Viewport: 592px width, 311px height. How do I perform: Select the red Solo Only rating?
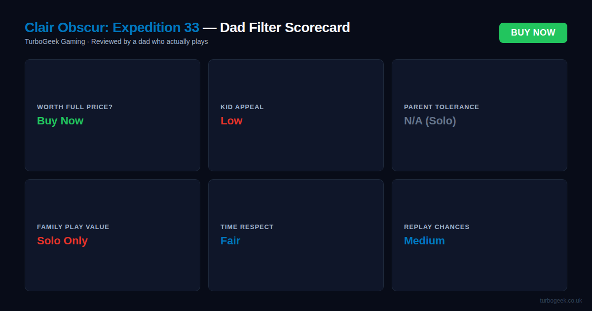point(62,241)
